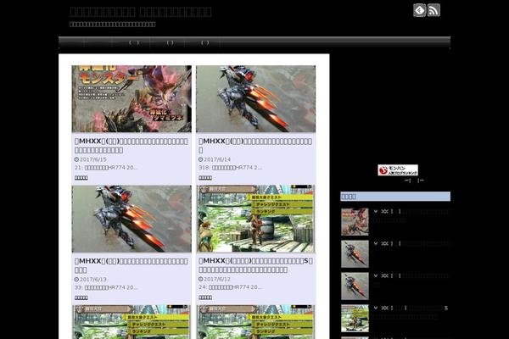The width and height of the screenshot is (509, 339).
Task: Open the Feedly subscribe icon in the header
Action: [419, 10]
